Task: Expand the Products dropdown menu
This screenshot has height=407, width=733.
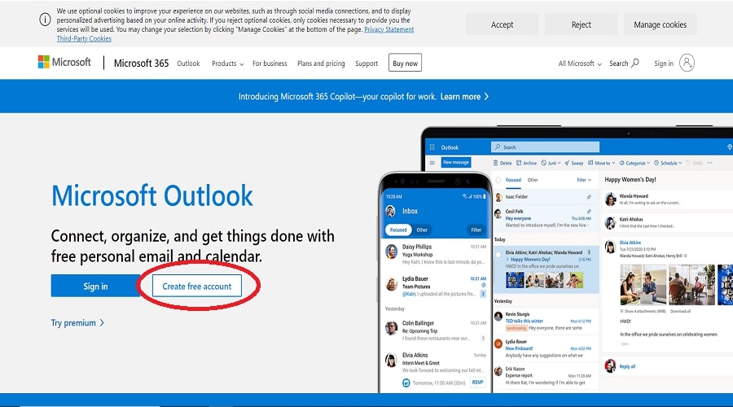Action: 228,63
